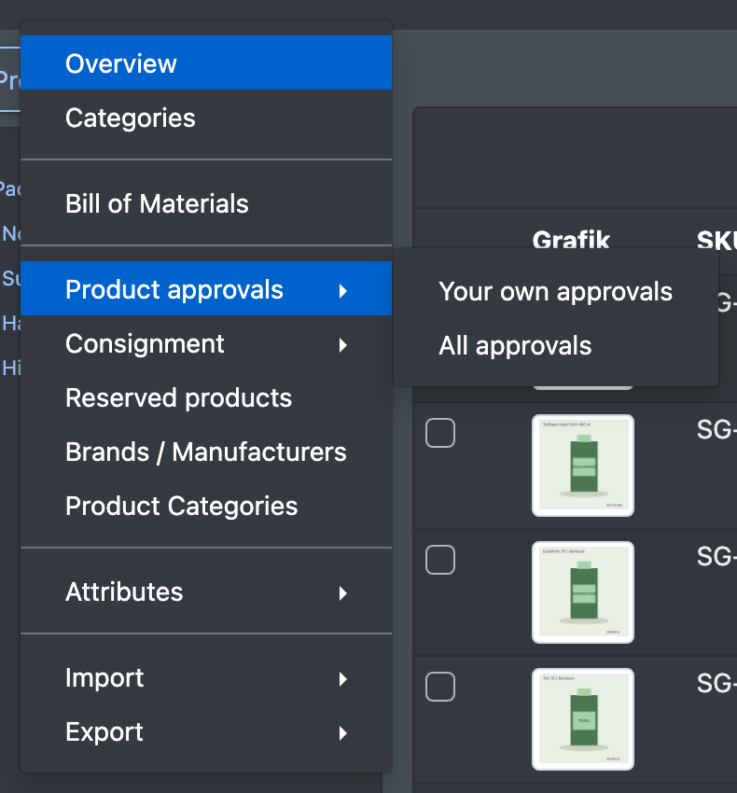Tick checkbox for TrailSpark Head Torch row
The width and height of the screenshot is (737, 793).
click(440, 433)
